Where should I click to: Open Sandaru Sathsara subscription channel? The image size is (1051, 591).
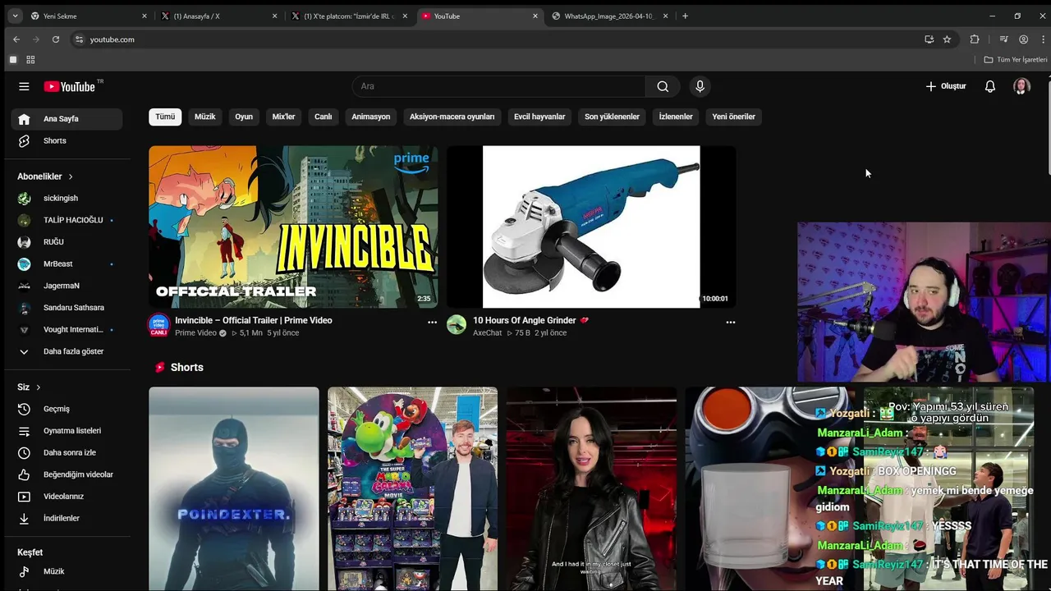[67, 308]
